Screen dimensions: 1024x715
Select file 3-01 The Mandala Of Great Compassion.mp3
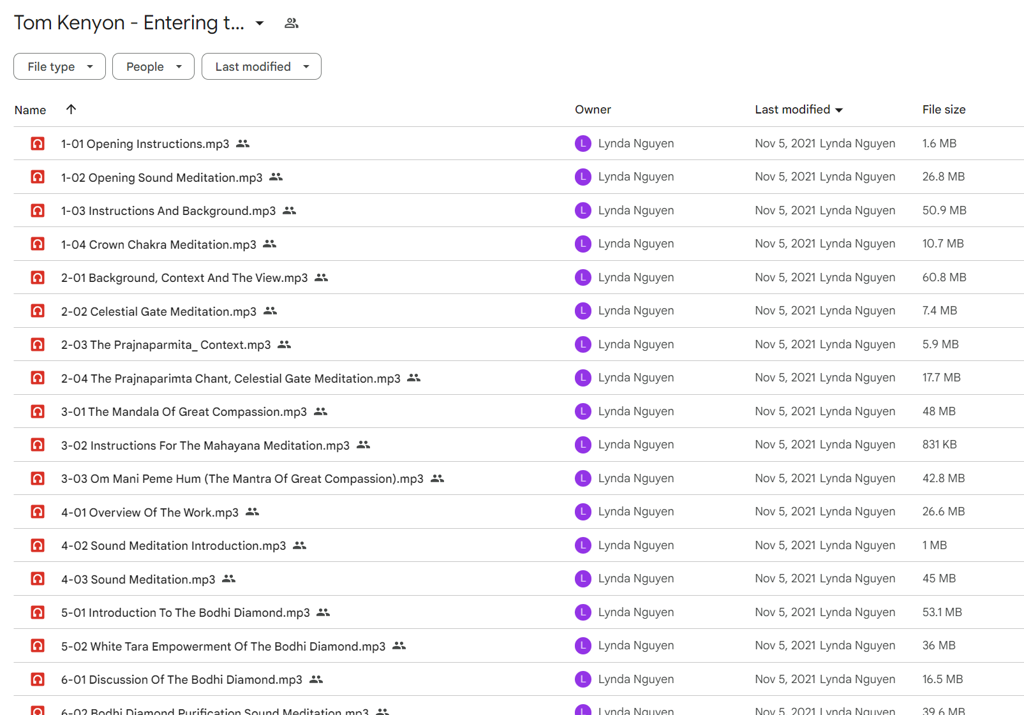coord(518,411)
